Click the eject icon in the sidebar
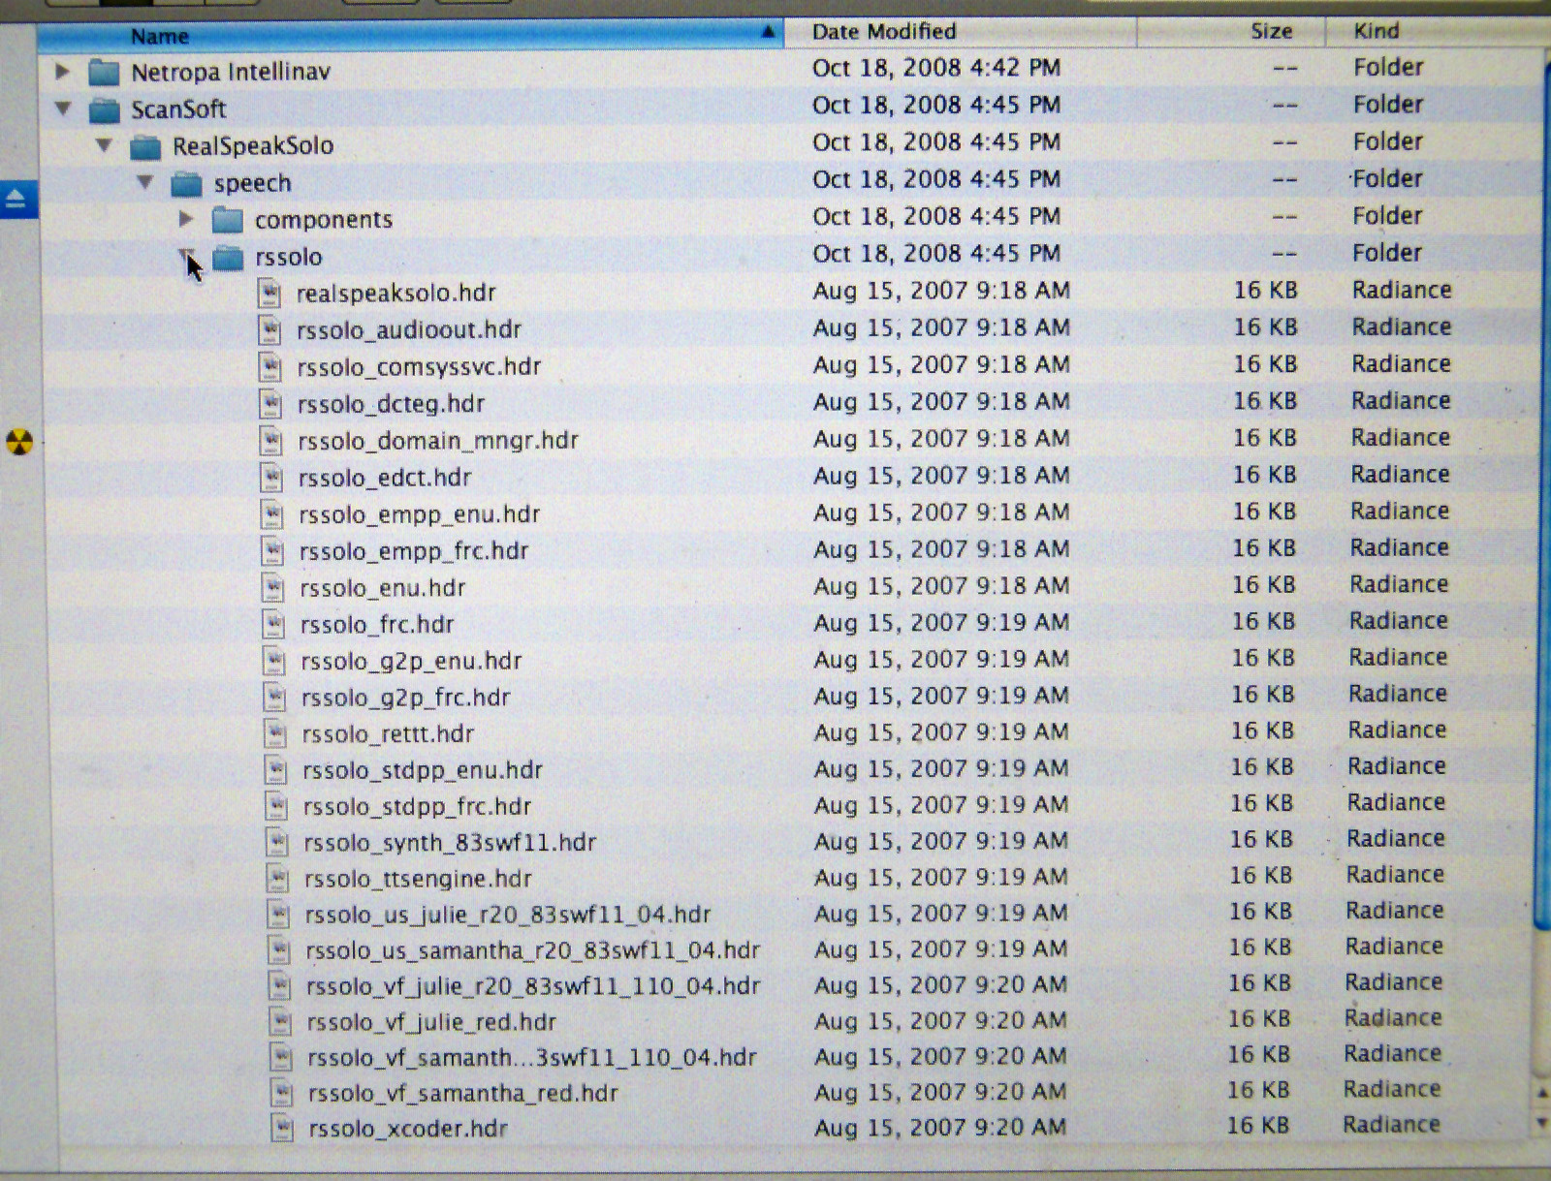This screenshot has width=1551, height=1181. point(16,200)
